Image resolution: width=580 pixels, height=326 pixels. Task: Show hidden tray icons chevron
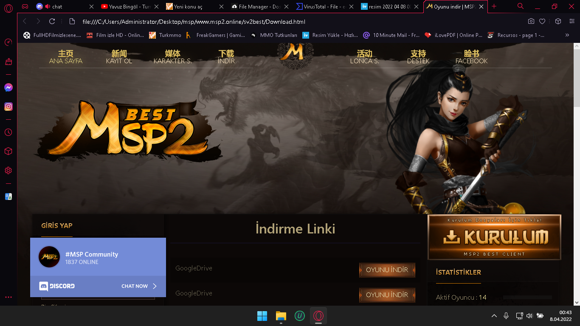coord(494,316)
